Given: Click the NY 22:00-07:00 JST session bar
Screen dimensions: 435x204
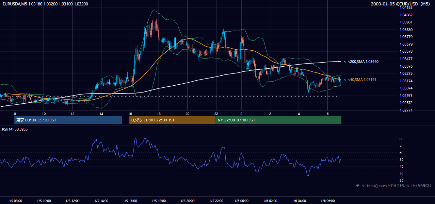Looking at the screenshot, I should (278, 120).
